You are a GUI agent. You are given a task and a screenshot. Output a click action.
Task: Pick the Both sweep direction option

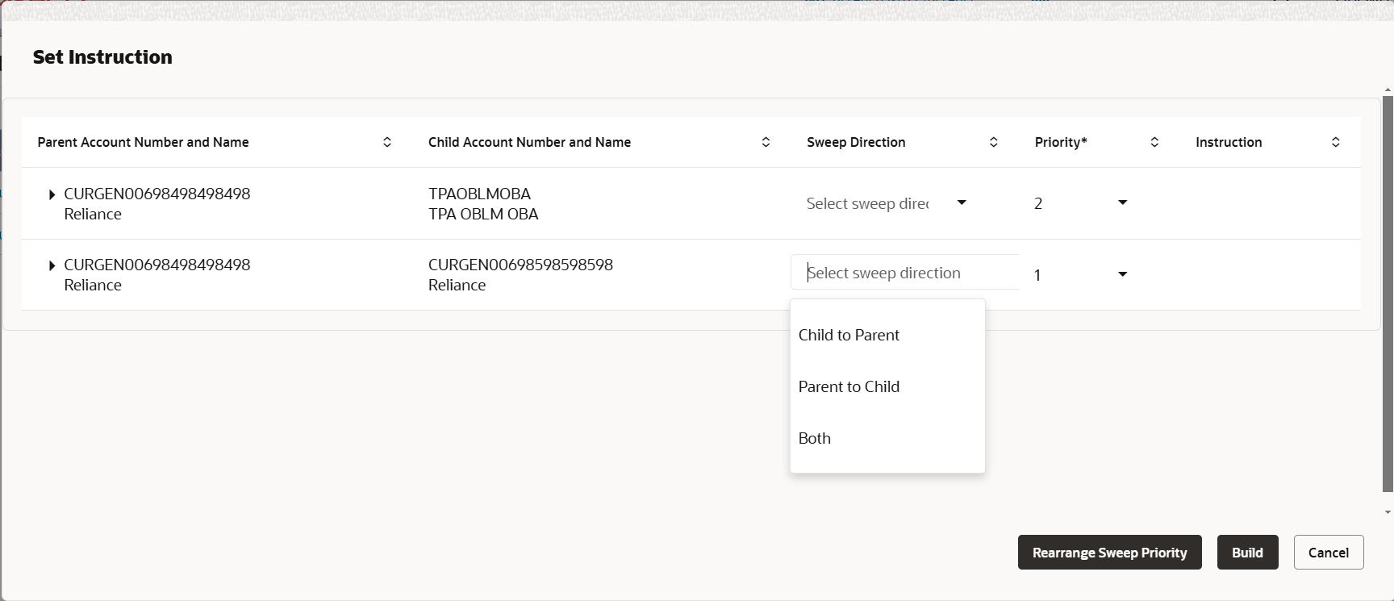[815, 438]
